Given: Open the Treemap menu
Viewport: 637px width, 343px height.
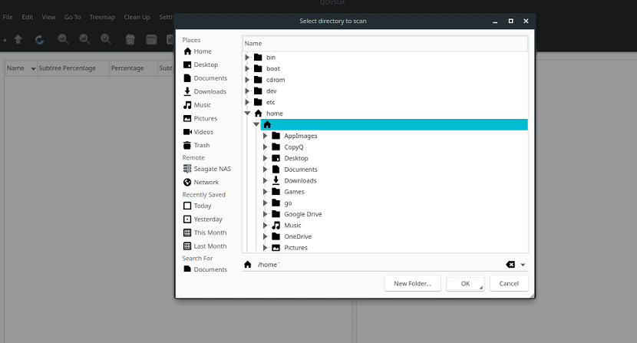Looking at the screenshot, I should coord(102,17).
